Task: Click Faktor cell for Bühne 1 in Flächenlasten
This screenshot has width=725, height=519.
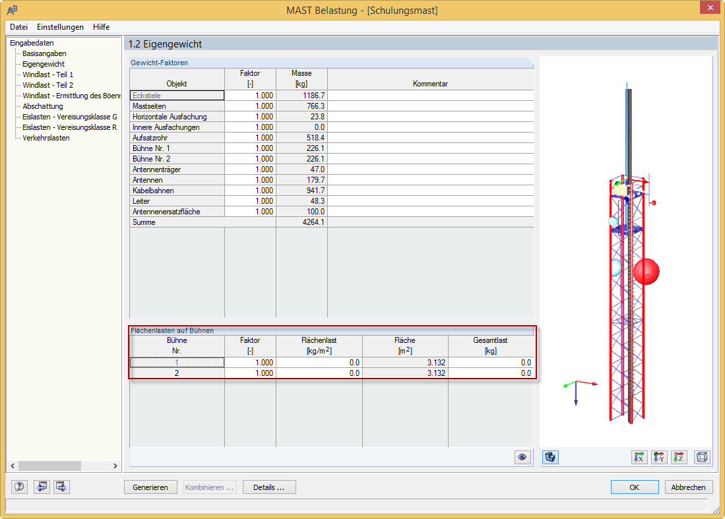Action: [x=250, y=362]
